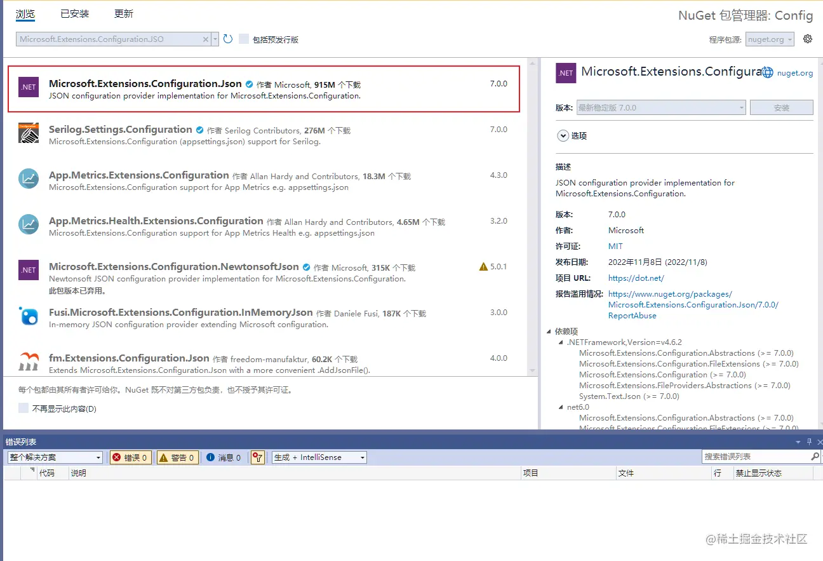Click the System.Text.Json dependency entry

click(629, 396)
